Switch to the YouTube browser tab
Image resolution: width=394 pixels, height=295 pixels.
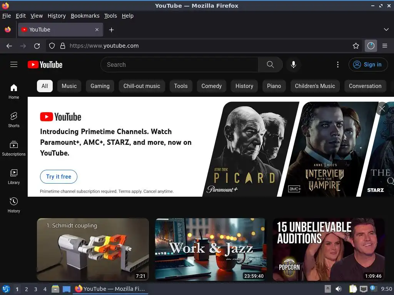[60, 30]
